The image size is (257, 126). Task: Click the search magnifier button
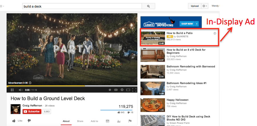[148, 6]
